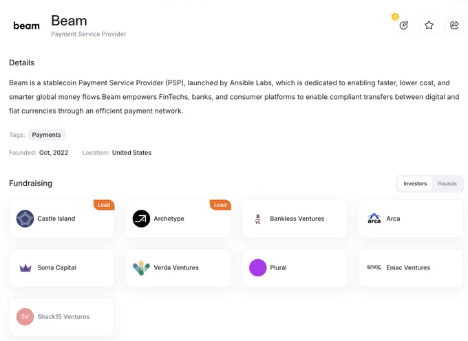The image size is (468, 341).
Task: Click the Beam logo image
Action: 27,26
